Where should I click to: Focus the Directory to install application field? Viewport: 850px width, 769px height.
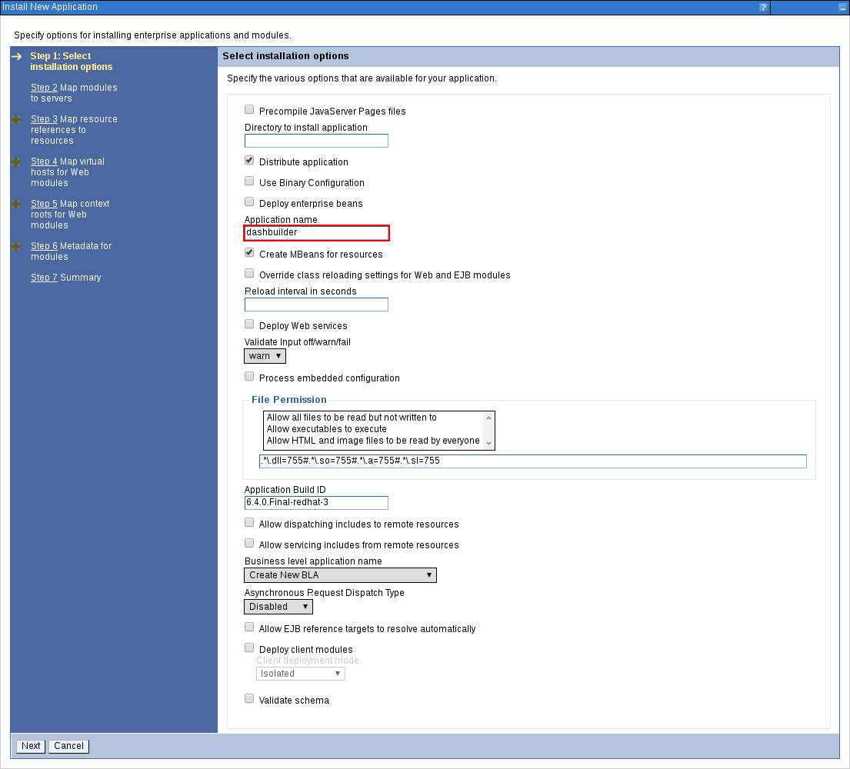316,141
